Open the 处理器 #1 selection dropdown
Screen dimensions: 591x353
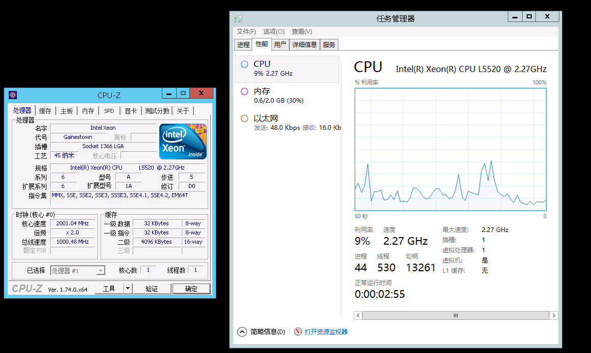(x=101, y=270)
